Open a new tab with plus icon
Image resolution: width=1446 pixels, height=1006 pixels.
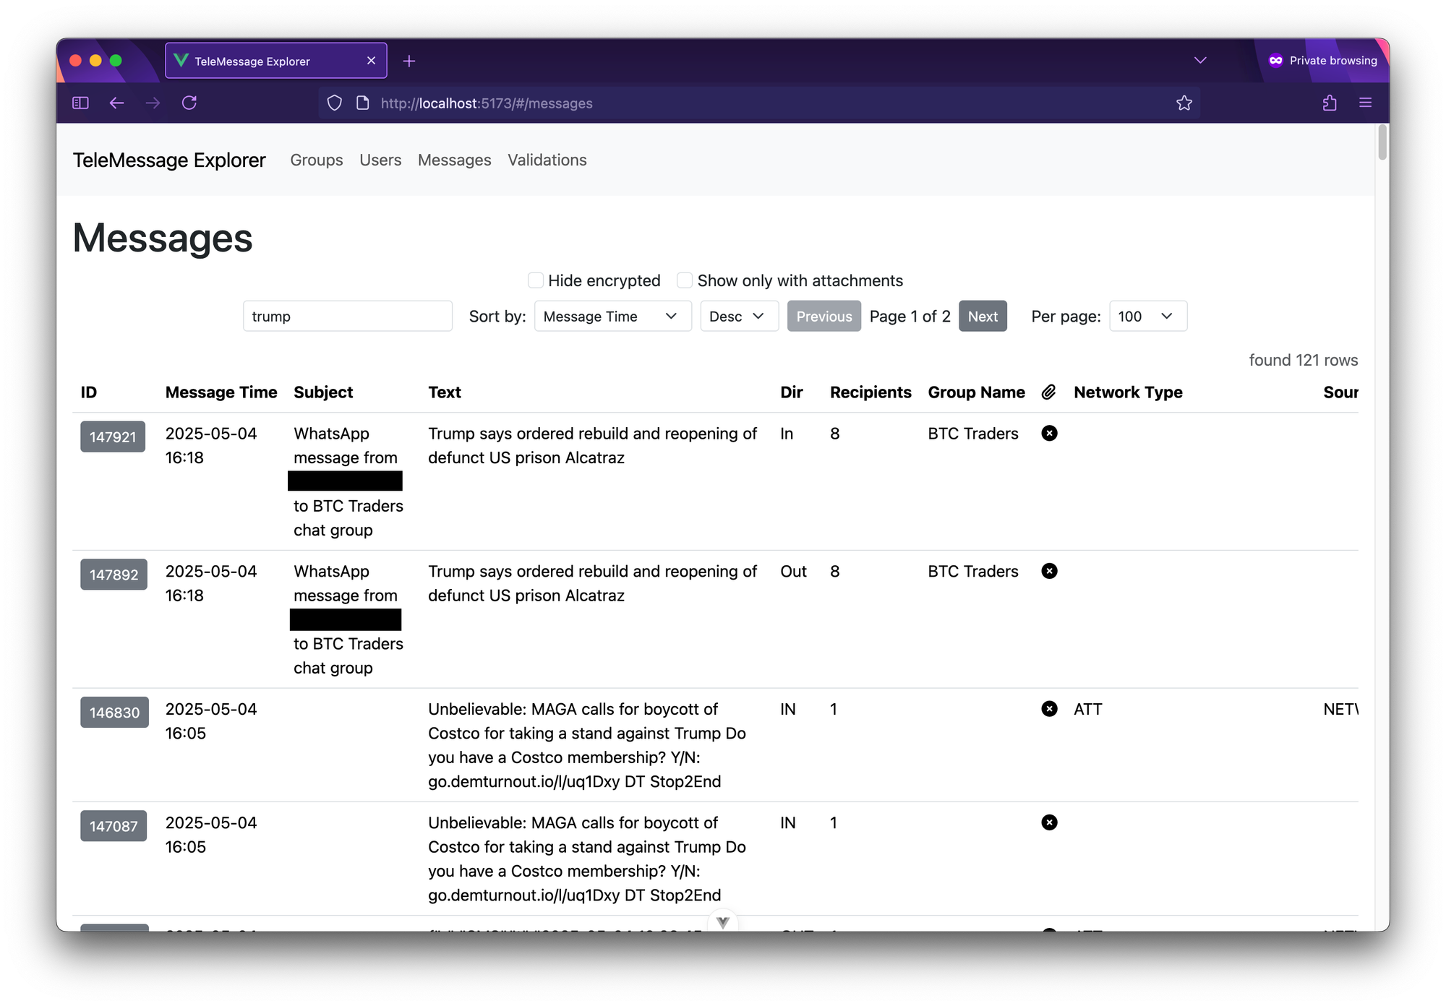click(409, 61)
